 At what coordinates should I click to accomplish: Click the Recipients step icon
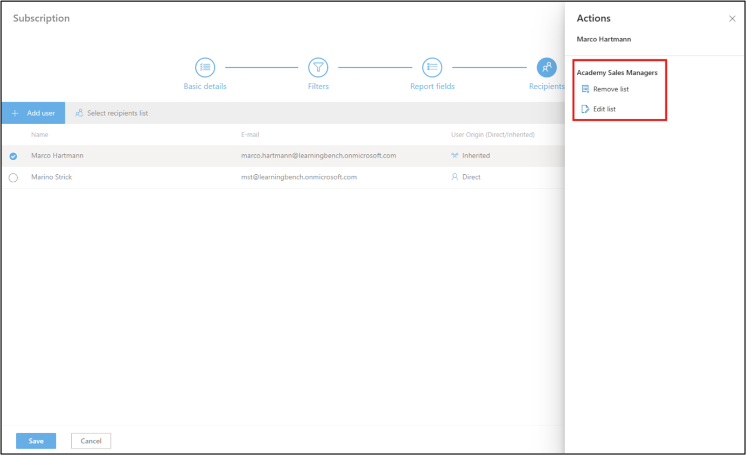[x=546, y=67]
